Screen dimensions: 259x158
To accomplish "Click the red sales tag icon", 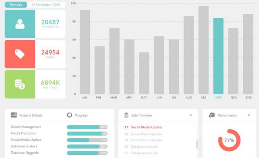I will pos(20,54).
